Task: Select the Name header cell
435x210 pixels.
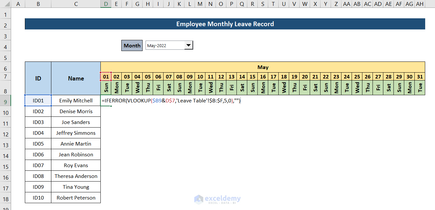Action: point(76,79)
